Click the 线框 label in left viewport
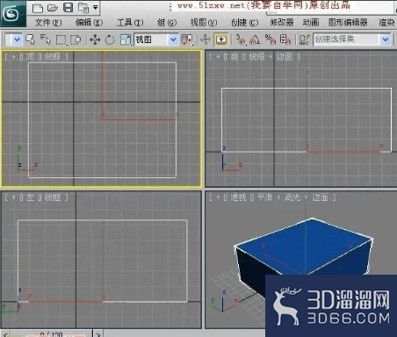The width and height of the screenshot is (397, 337). (x=54, y=197)
